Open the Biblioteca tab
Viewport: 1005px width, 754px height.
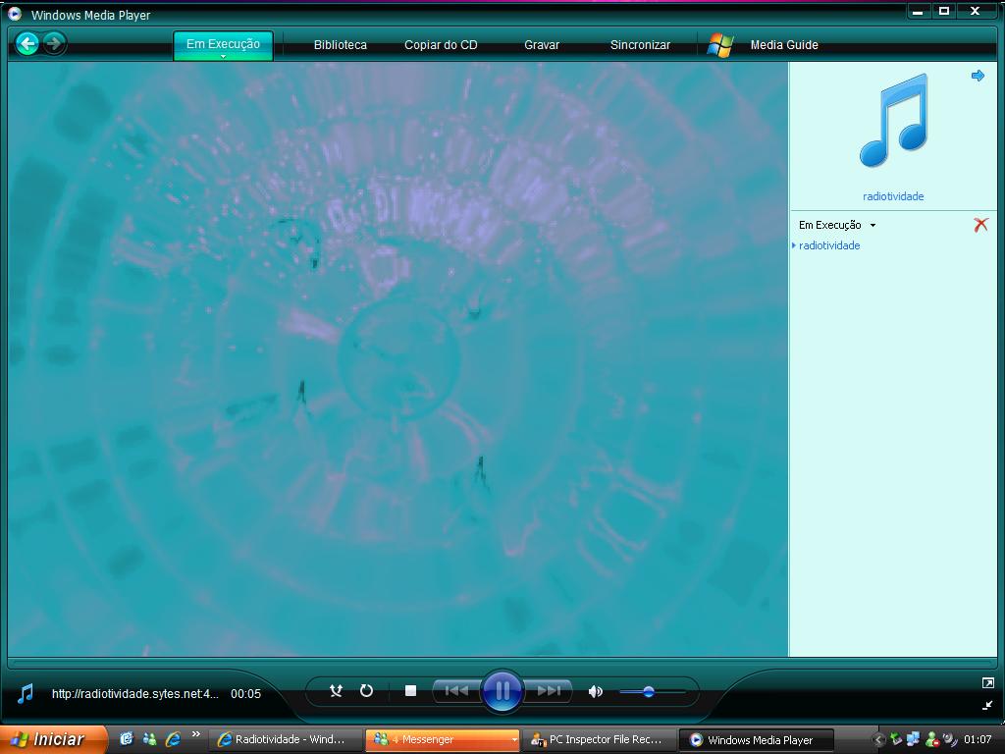[340, 45]
